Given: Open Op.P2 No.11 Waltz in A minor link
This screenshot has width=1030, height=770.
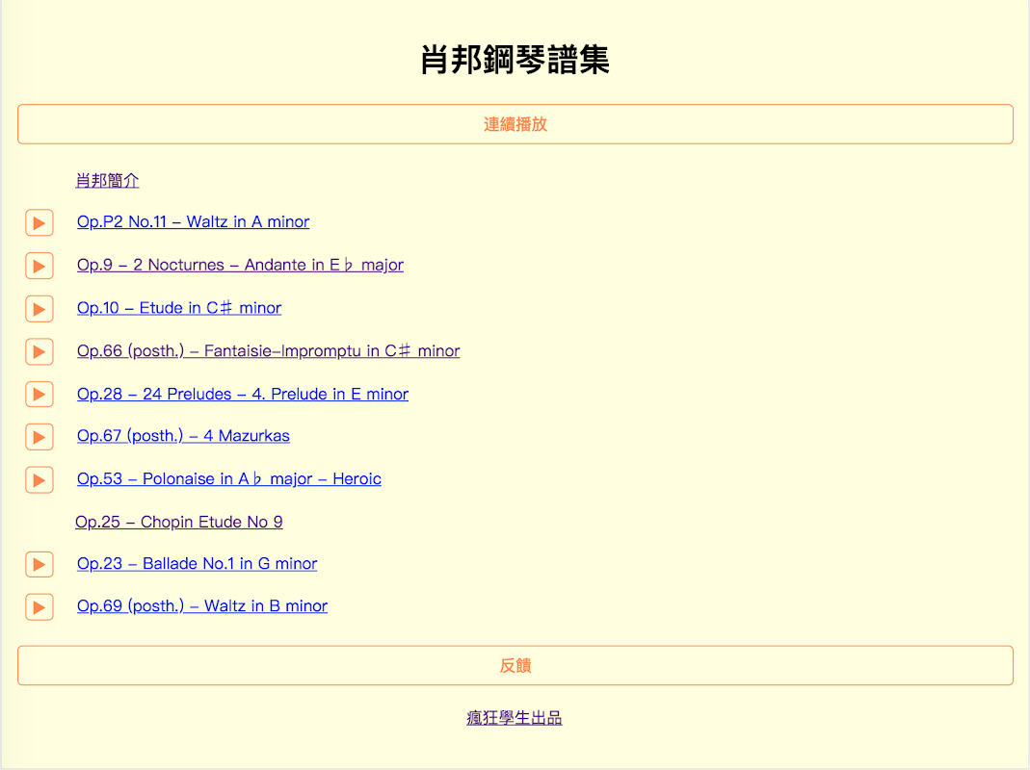Looking at the screenshot, I should (193, 222).
